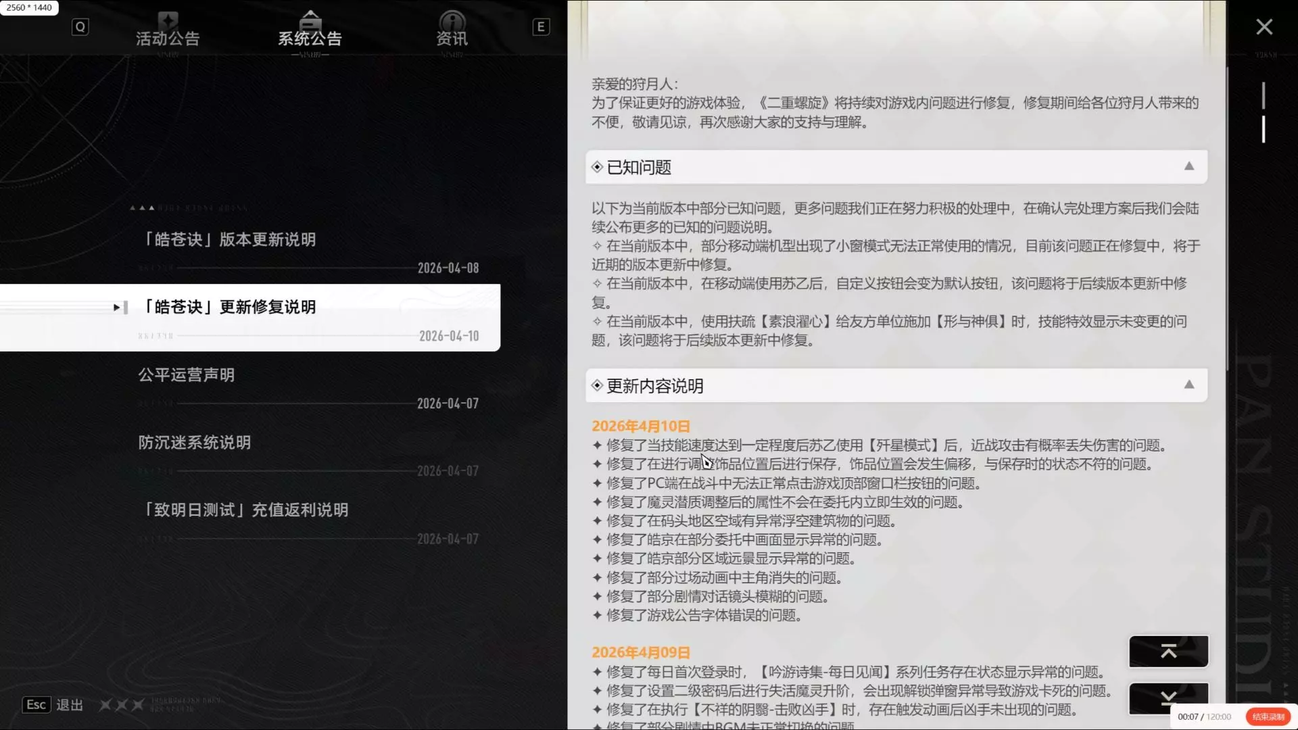
Task: Collapse the 已知问题 section arrow
Action: 1189,166
